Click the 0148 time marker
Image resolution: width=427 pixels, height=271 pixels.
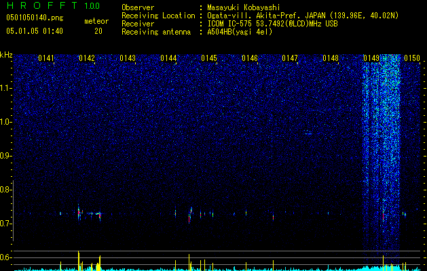331,58
